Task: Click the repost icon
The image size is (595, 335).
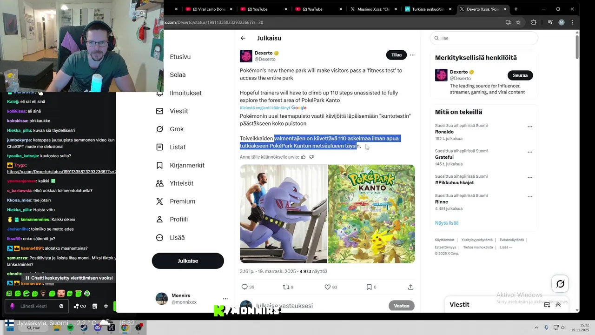Action: (286, 287)
